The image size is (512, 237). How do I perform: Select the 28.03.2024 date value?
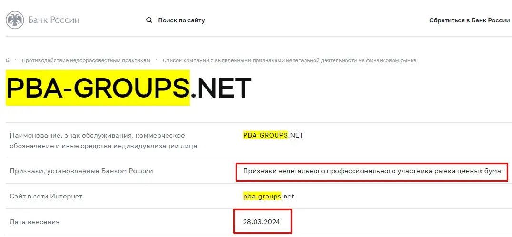tap(260, 222)
